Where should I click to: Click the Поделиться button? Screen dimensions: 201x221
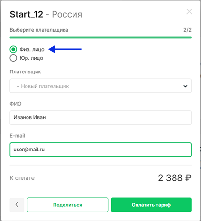[x=67, y=205]
